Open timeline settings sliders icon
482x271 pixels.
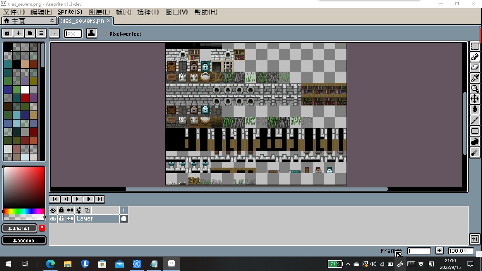point(78,210)
